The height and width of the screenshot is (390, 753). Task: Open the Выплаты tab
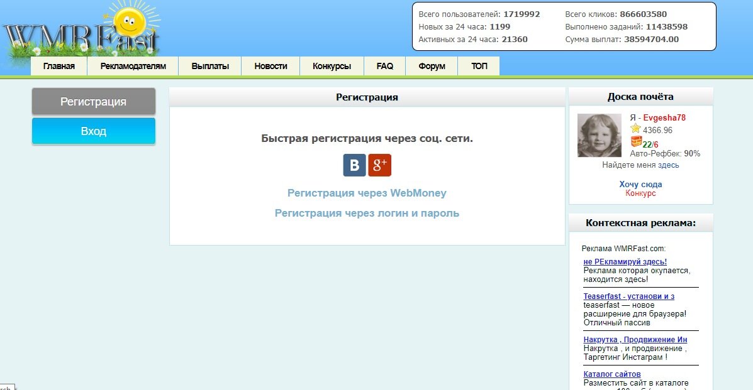point(209,65)
